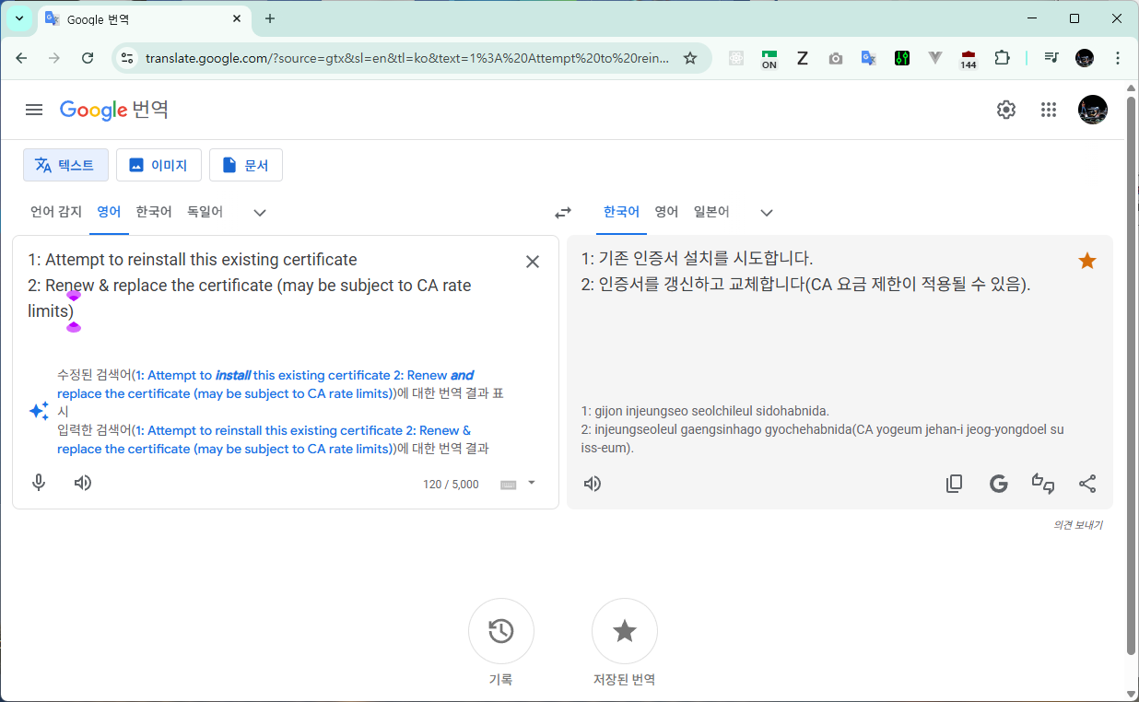View site information icon in address bar
The height and width of the screenshot is (702, 1139).
point(128,58)
